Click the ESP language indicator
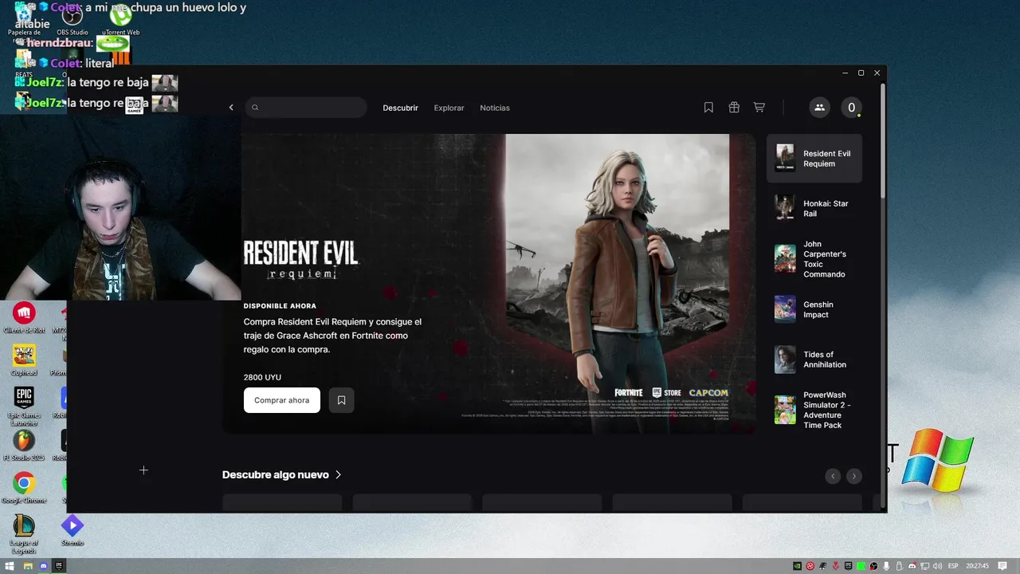Screen dimensions: 1020x574 click(x=953, y=566)
